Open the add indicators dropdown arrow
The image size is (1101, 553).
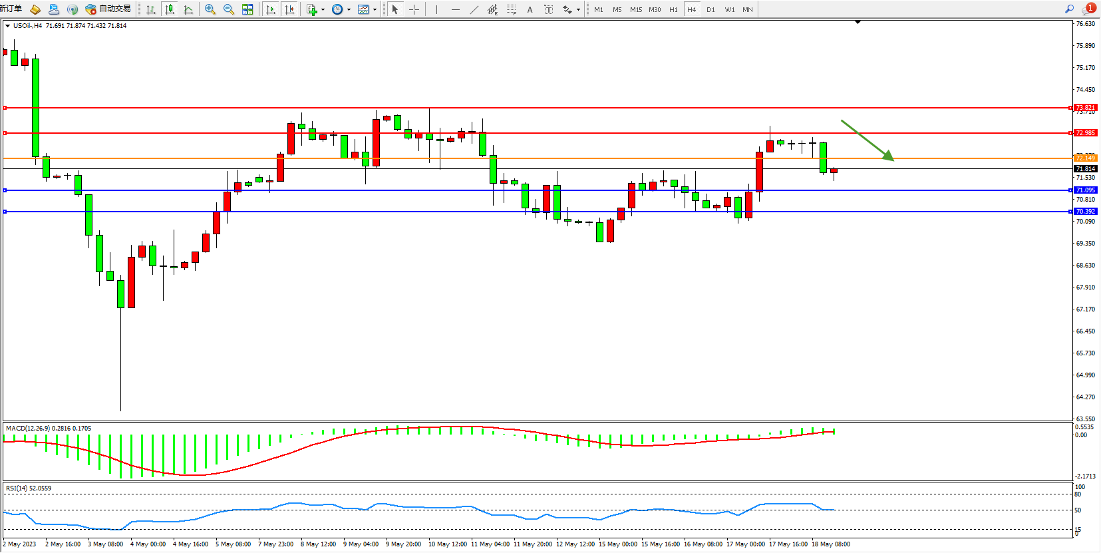tap(323, 9)
